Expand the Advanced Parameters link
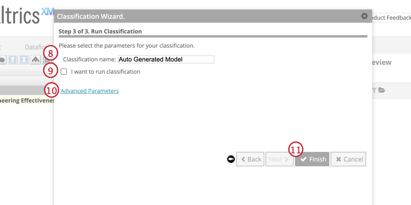Image resolution: width=411 pixels, height=205 pixels. pos(89,91)
